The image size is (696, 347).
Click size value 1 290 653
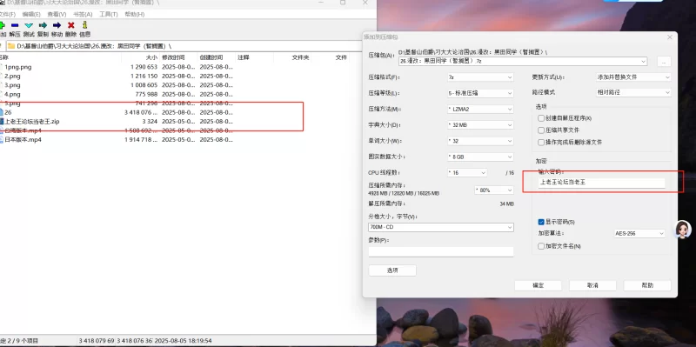click(x=144, y=67)
